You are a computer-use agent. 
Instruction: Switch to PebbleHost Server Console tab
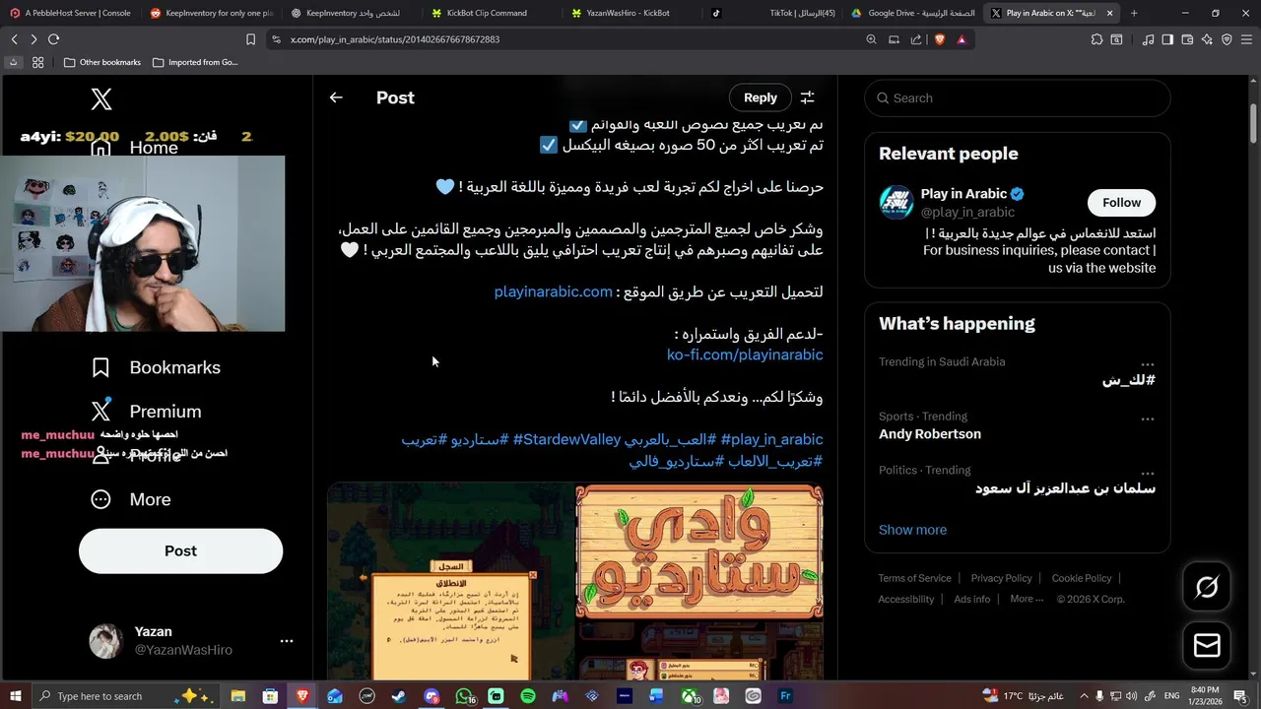coord(71,13)
